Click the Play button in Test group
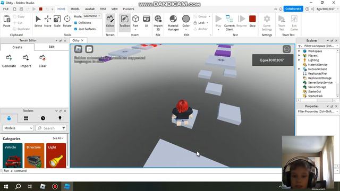The width and height of the screenshot is (340, 191). pos(218,21)
